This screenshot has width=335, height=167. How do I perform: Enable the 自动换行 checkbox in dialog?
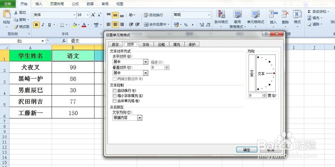pos(115,91)
